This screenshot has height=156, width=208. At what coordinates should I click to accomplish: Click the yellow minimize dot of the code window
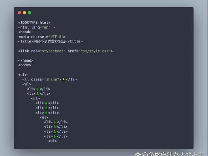click(24, 12)
